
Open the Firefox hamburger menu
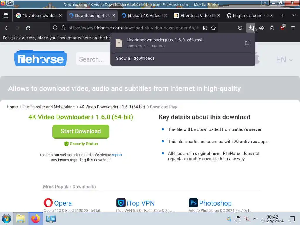click(293, 28)
